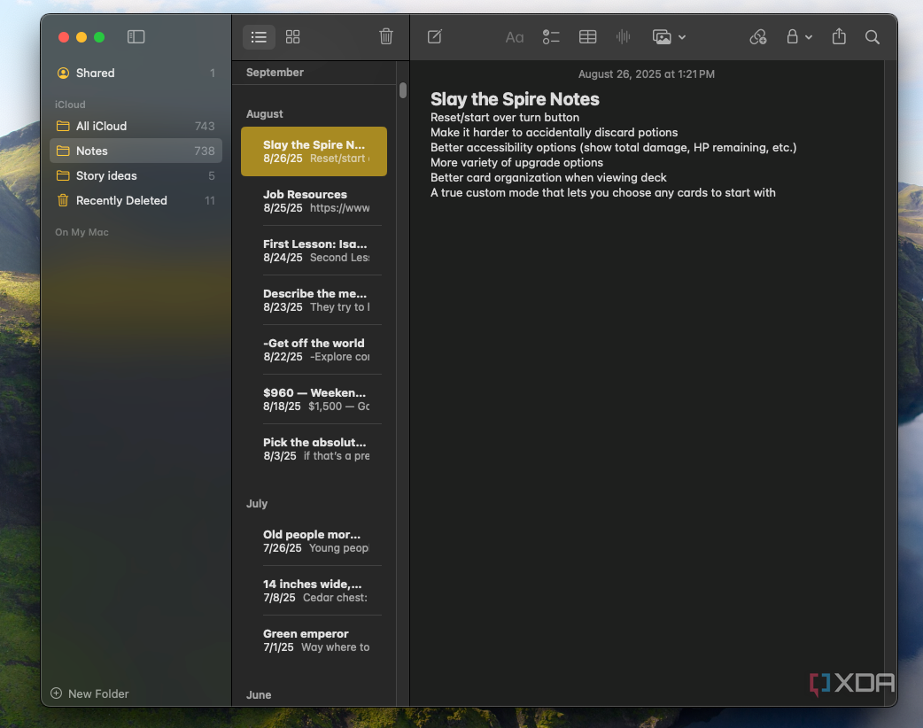Switch to list view of notes
The image size is (923, 728).
pos(259,37)
